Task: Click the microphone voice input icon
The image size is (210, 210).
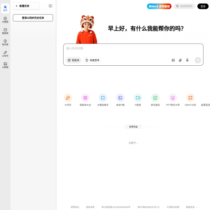Action: click(187, 60)
